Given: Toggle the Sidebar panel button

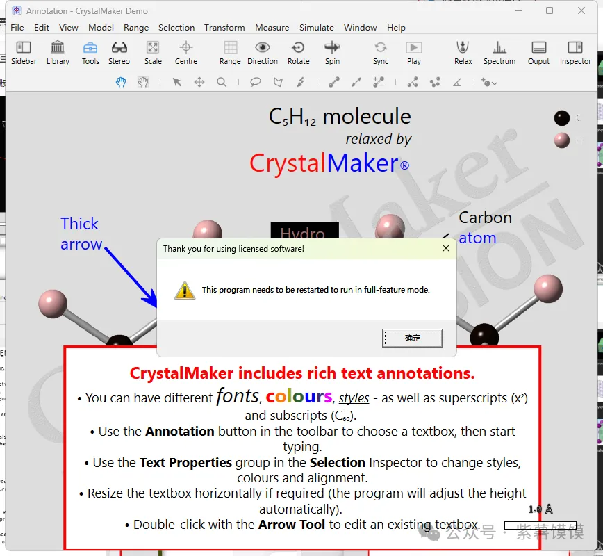Looking at the screenshot, I should (24, 52).
